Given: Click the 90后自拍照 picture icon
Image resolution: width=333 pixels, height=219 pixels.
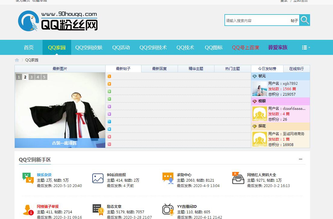Looking at the screenshot, I should click(x=98, y=178).
